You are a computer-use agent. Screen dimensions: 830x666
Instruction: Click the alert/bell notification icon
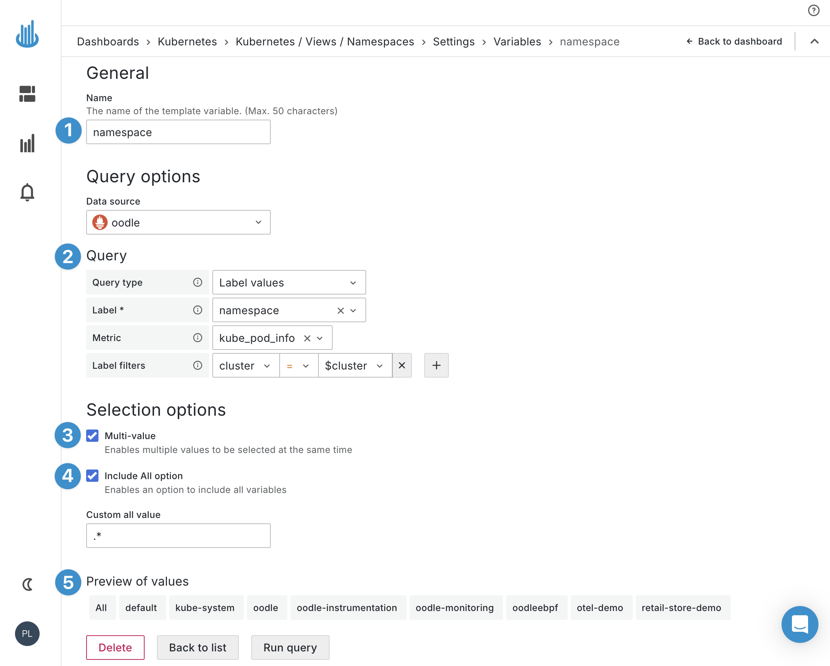click(27, 191)
